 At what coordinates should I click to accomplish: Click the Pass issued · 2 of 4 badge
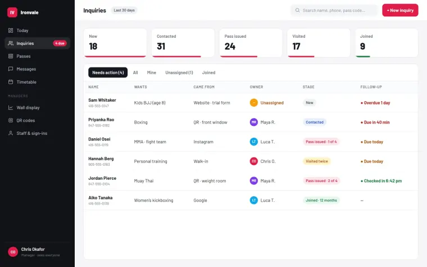pos(321,180)
